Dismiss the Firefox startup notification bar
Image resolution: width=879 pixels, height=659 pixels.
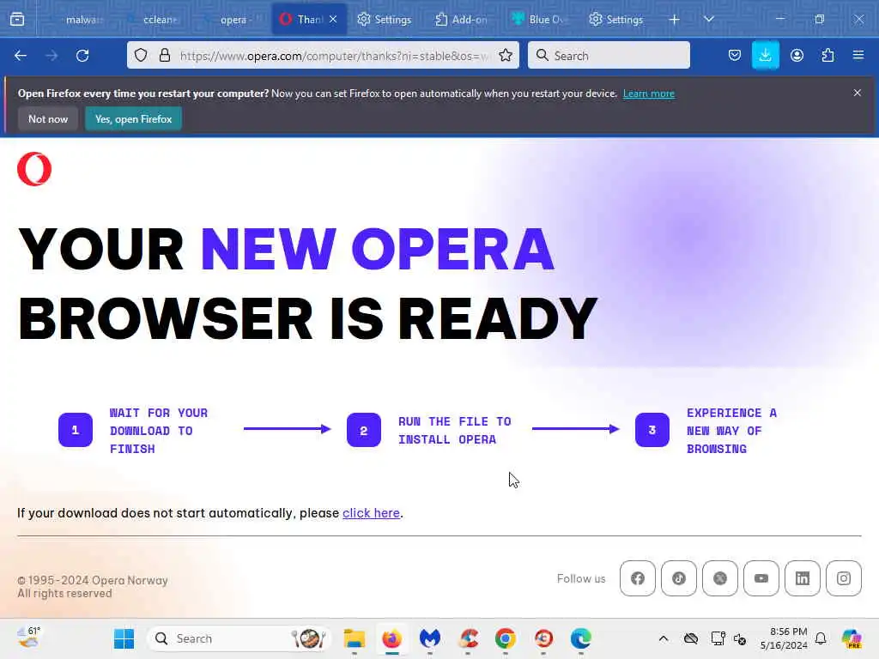(x=858, y=93)
